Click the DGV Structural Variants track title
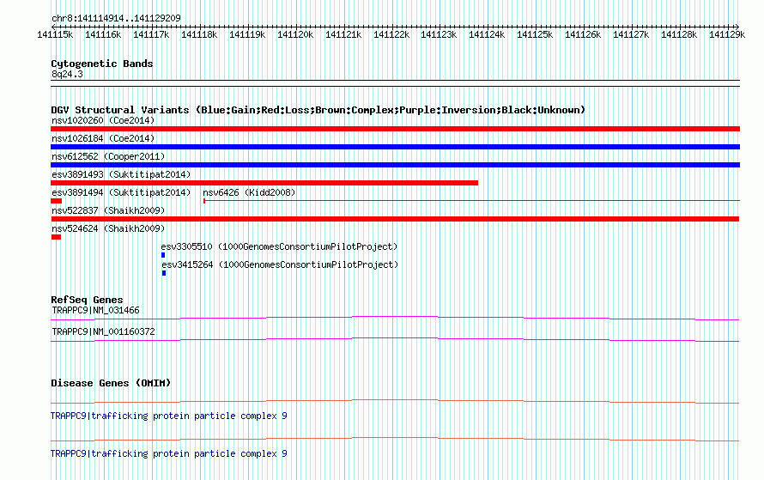This screenshot has height=480, width=764. click(318, 110)
